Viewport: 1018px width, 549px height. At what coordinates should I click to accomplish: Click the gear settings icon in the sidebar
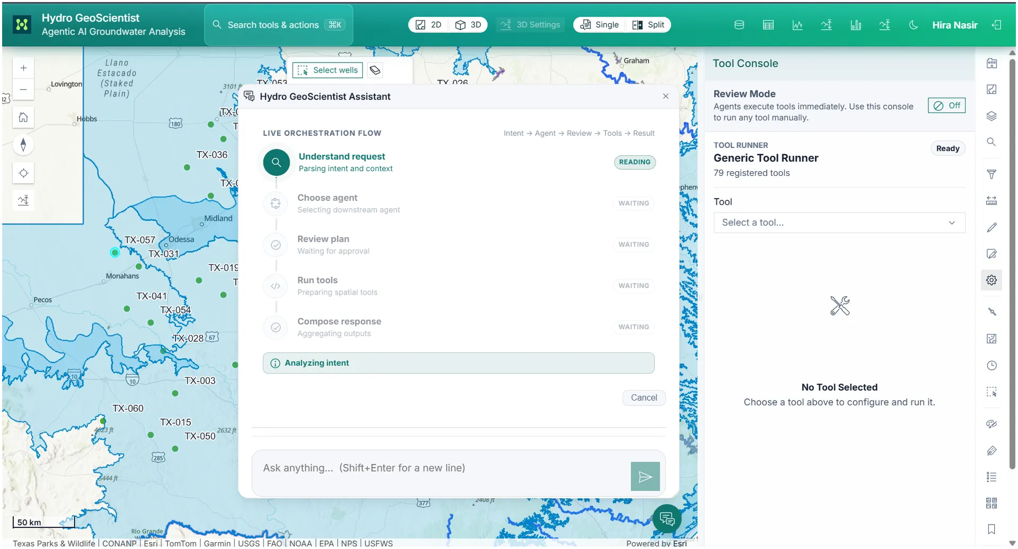[991, 280]
